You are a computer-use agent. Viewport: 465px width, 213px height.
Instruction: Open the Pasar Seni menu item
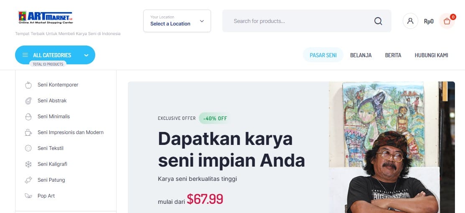tap(323, 55)
